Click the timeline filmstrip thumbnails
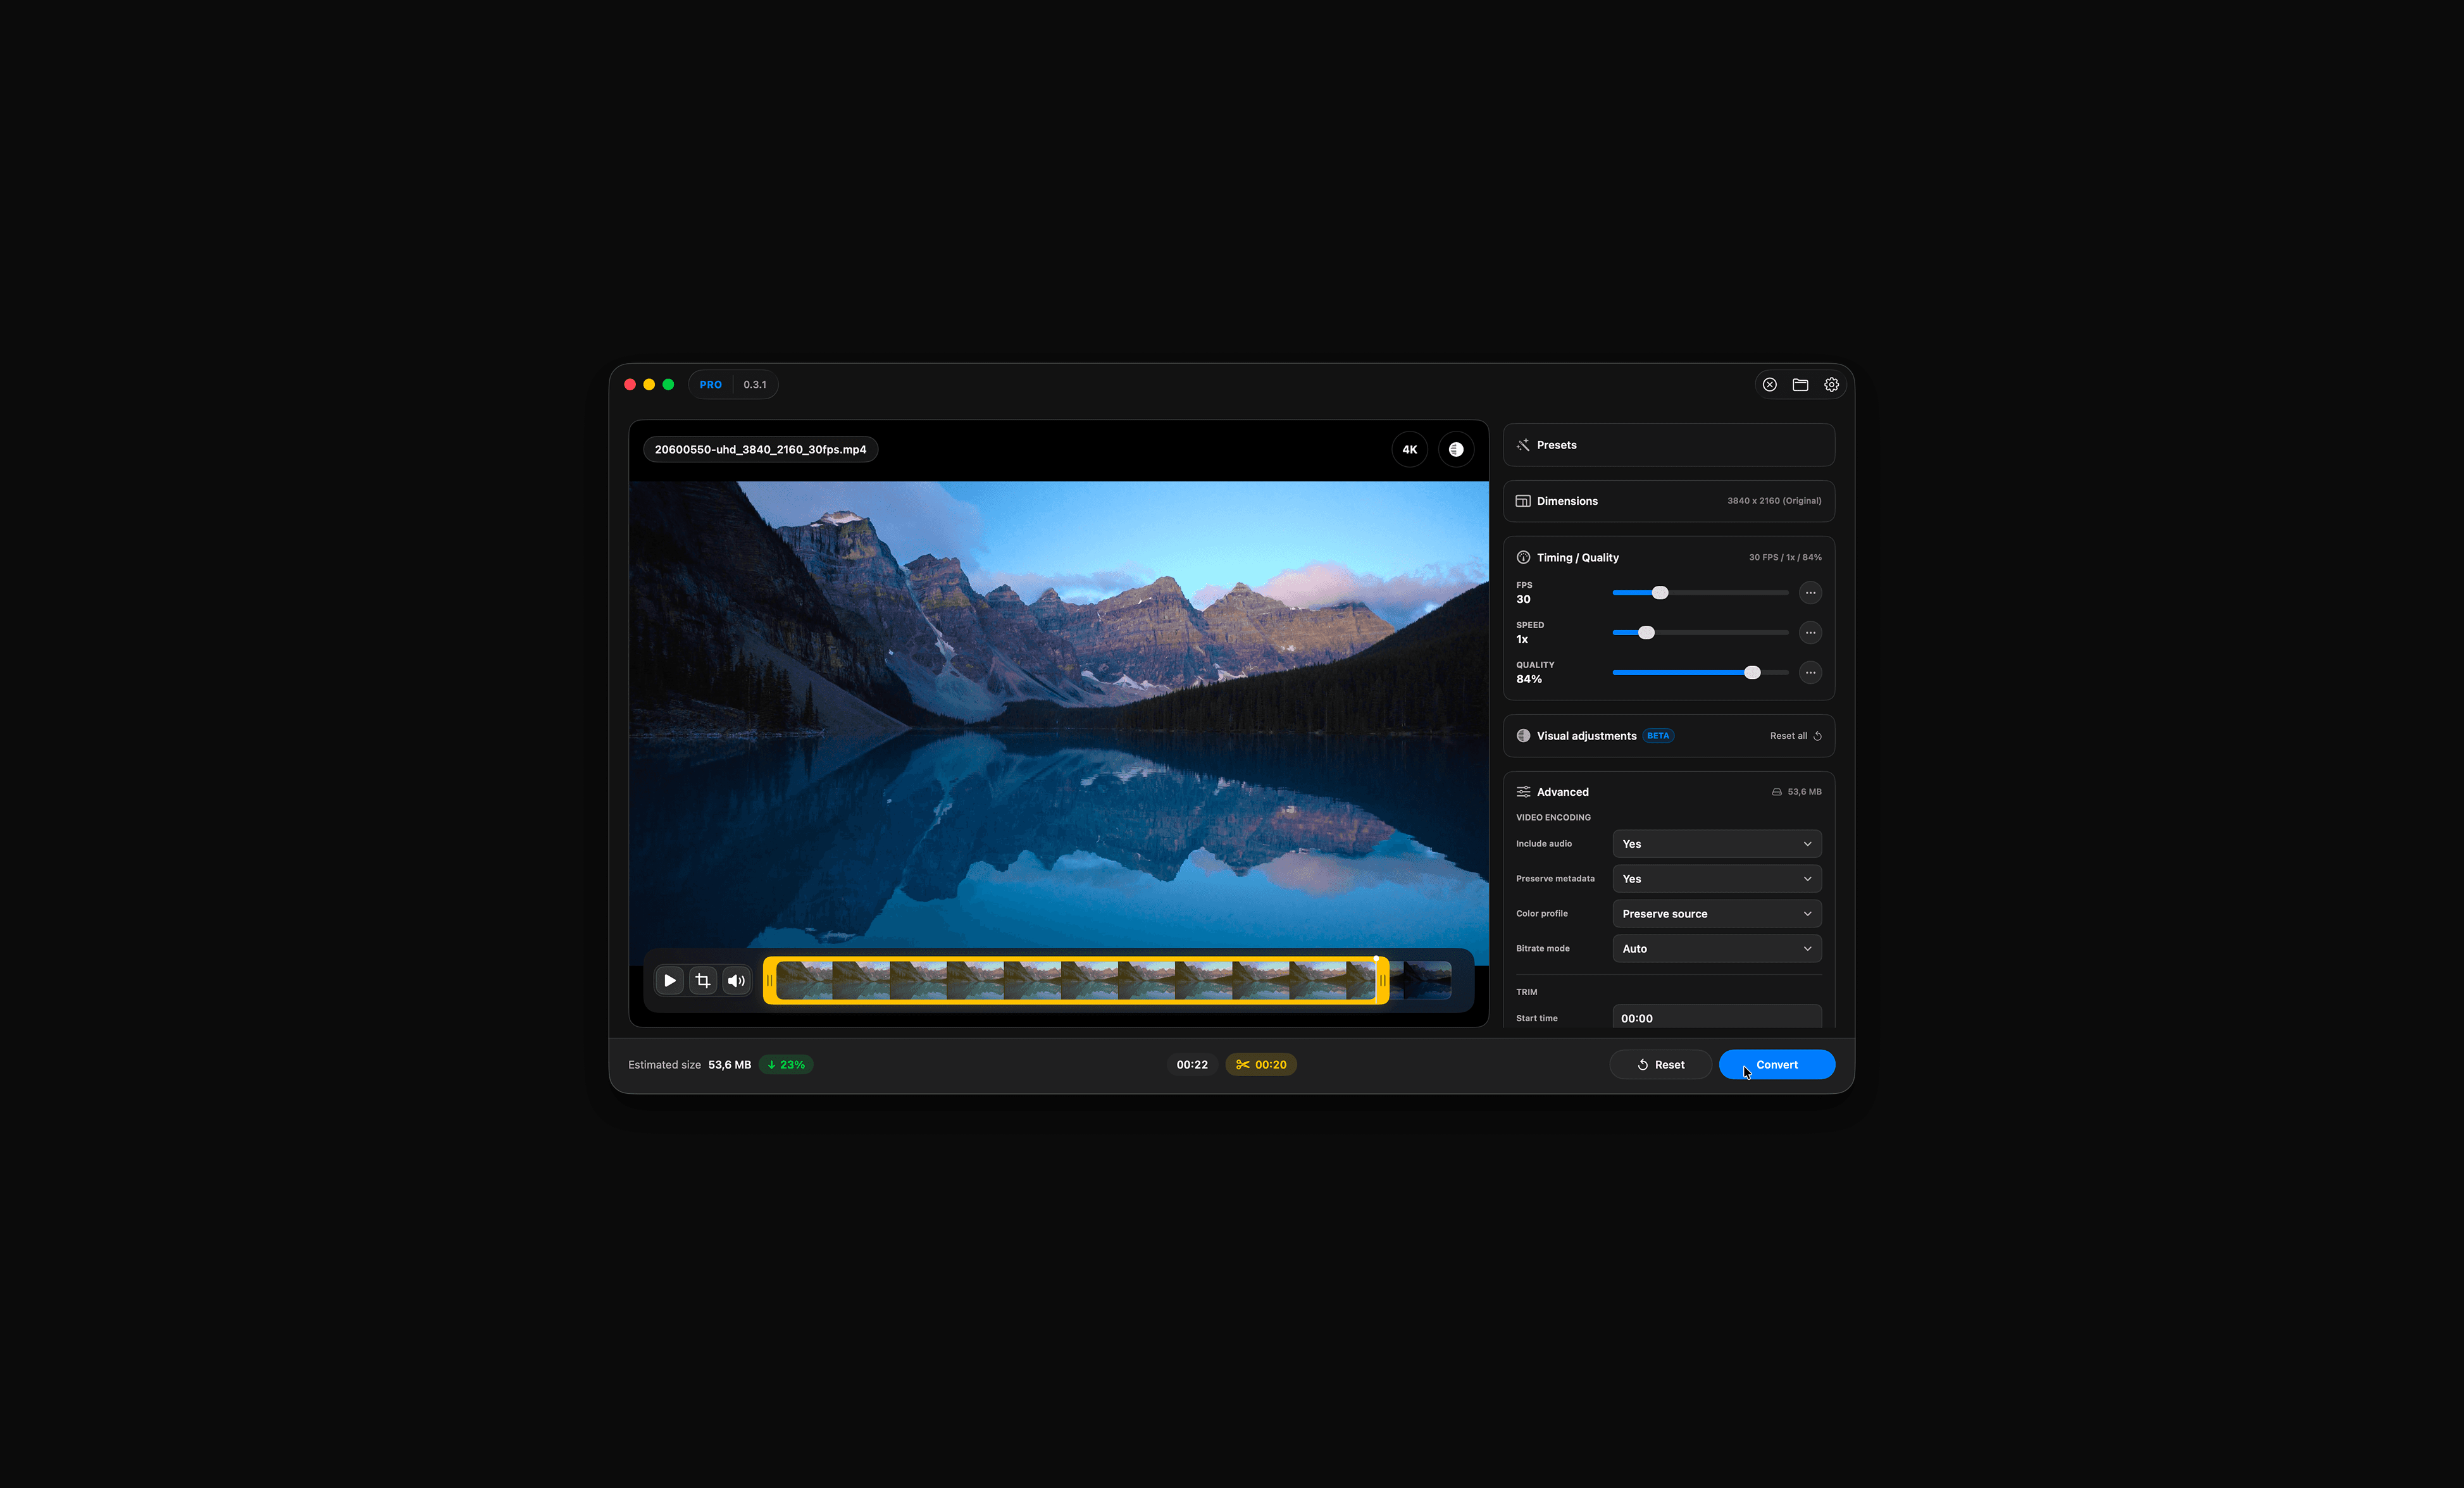This screenshot has width=2464, height=1488. coord(1076,980)
